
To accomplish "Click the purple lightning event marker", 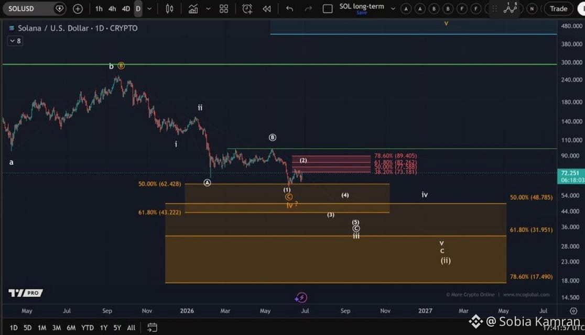I will click(x=301, y=297).
